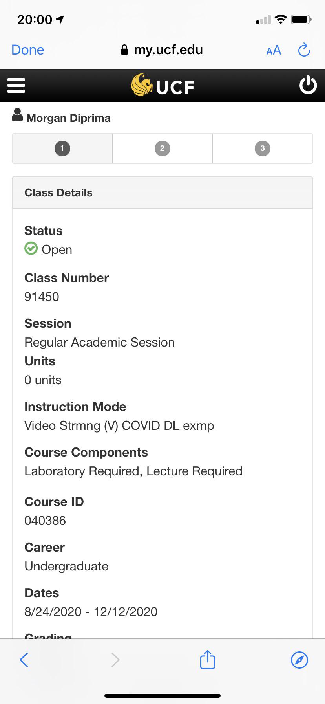Image resolution: width=325 pixels, height=704 pixels.
Task: Reload the page with the refresh icon
Action: 304,50
